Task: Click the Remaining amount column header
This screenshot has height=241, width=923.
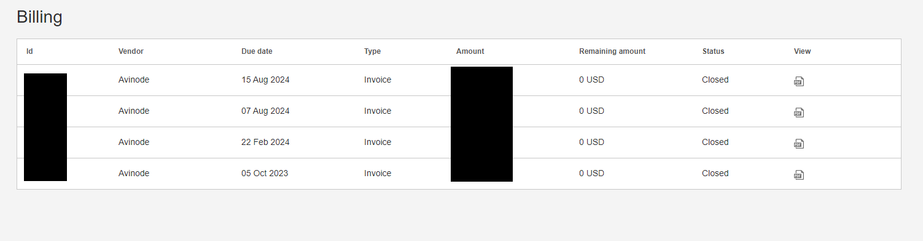Action: [612, 51]
